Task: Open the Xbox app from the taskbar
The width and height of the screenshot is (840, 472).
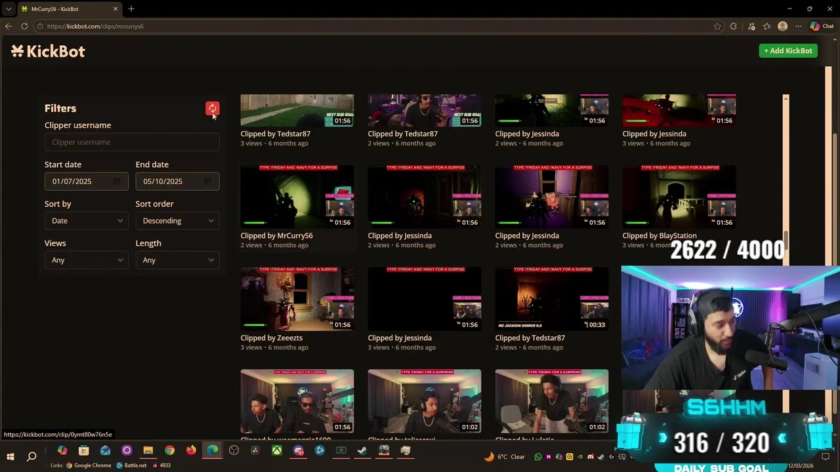Action: click(278, 450)
